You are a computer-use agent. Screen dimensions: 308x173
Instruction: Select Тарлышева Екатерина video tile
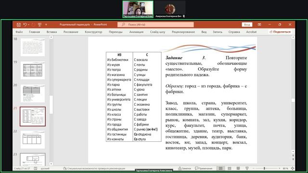click(x=138, y=9)
